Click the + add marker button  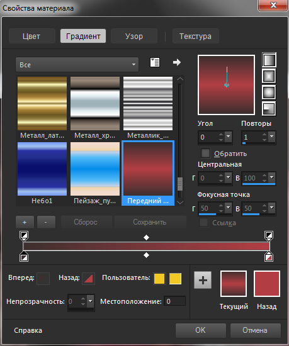25,222
